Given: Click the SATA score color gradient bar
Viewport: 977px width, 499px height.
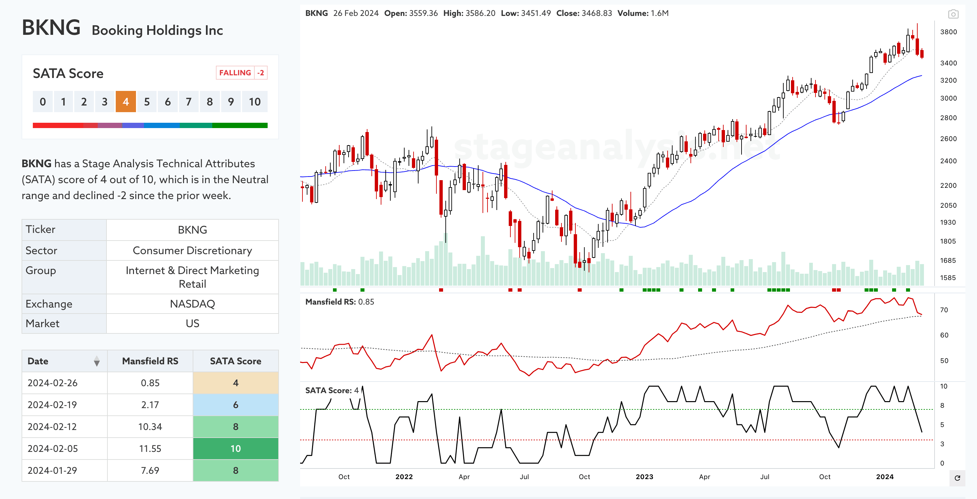Looking at the screenshot, I should click(x=150, y=125).
